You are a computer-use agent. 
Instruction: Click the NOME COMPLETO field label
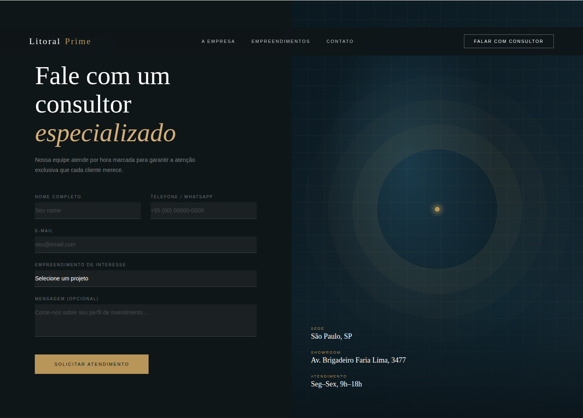pos(58,197)
